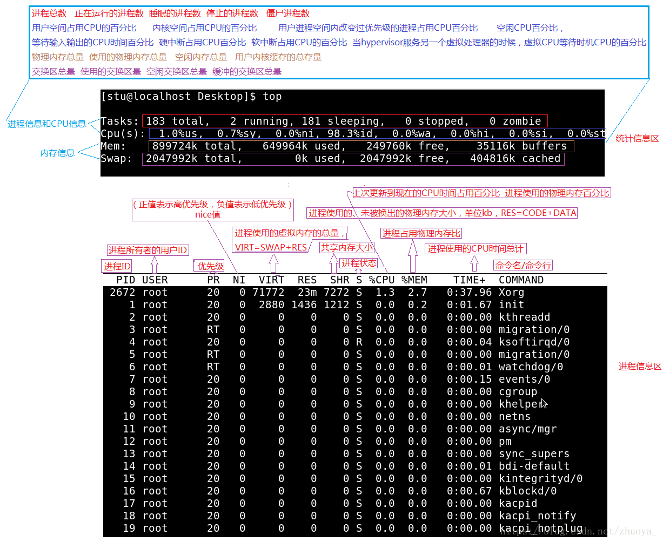This screenshot has height=542, width=663.
Task: Click the %CPU column header
Action: [381, 280]
